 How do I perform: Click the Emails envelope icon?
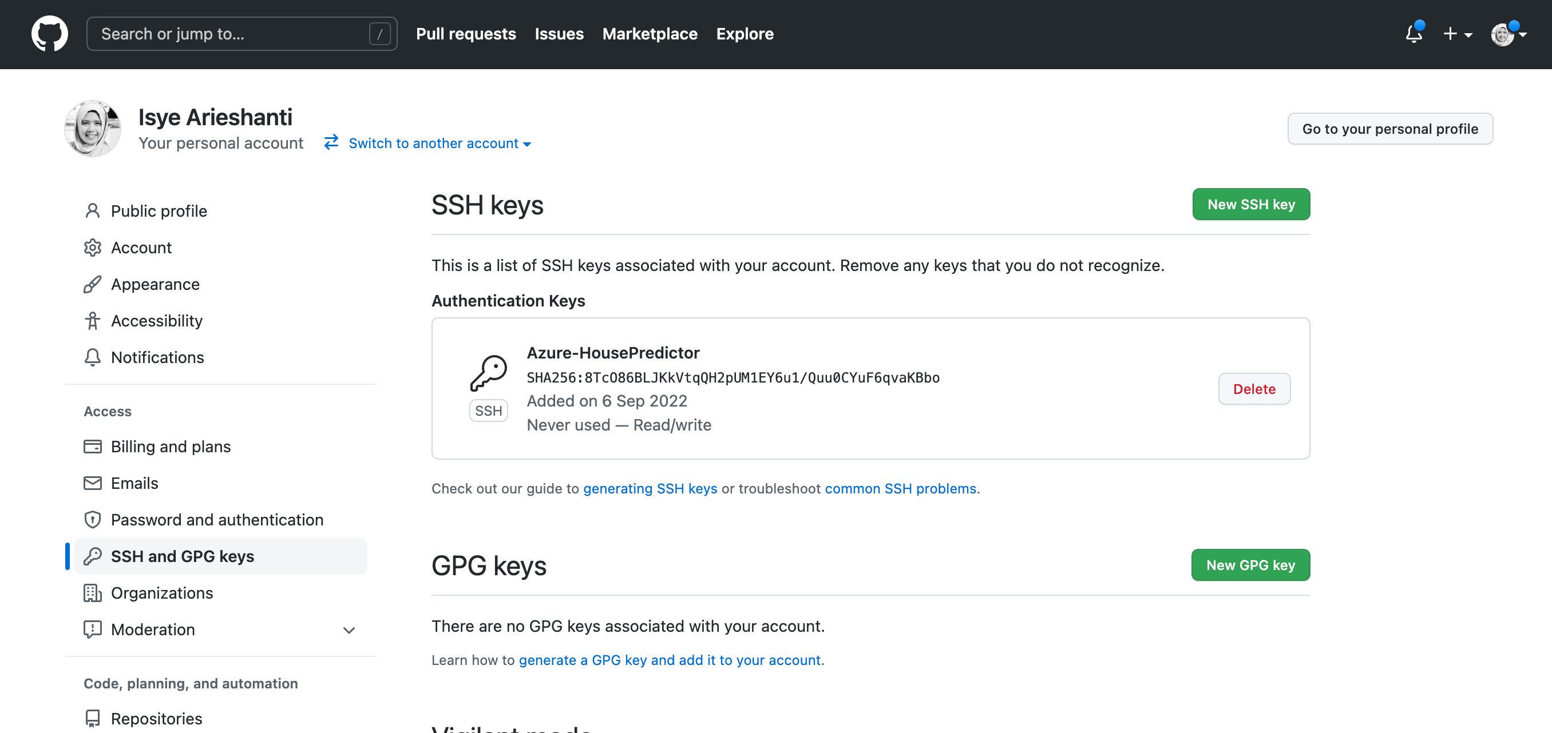click(x=93, y=483)
